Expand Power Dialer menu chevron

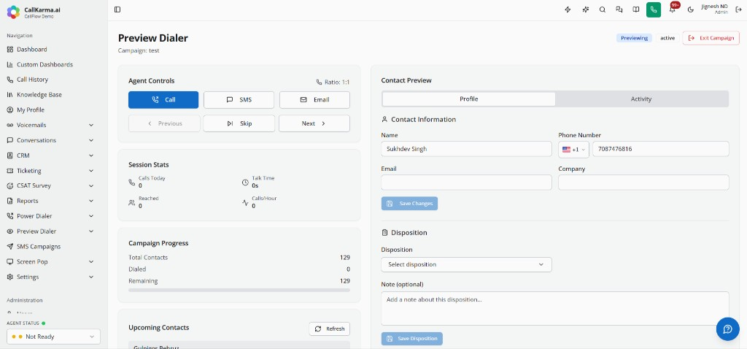click(91, 216)
